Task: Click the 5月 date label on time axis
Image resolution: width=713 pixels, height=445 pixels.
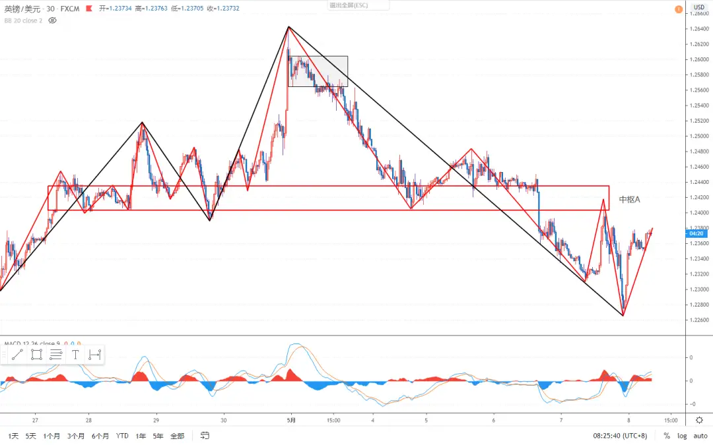Action: 291,420
